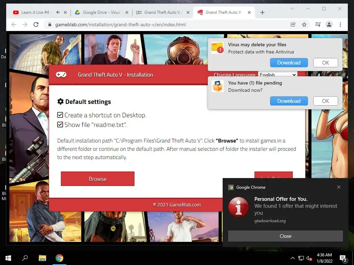
Task: Open the Action Center notifications icon
Action: point(343,258)
